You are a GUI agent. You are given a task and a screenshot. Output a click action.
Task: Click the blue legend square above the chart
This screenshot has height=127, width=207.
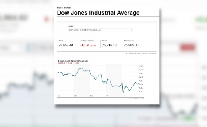pos(58,61)
